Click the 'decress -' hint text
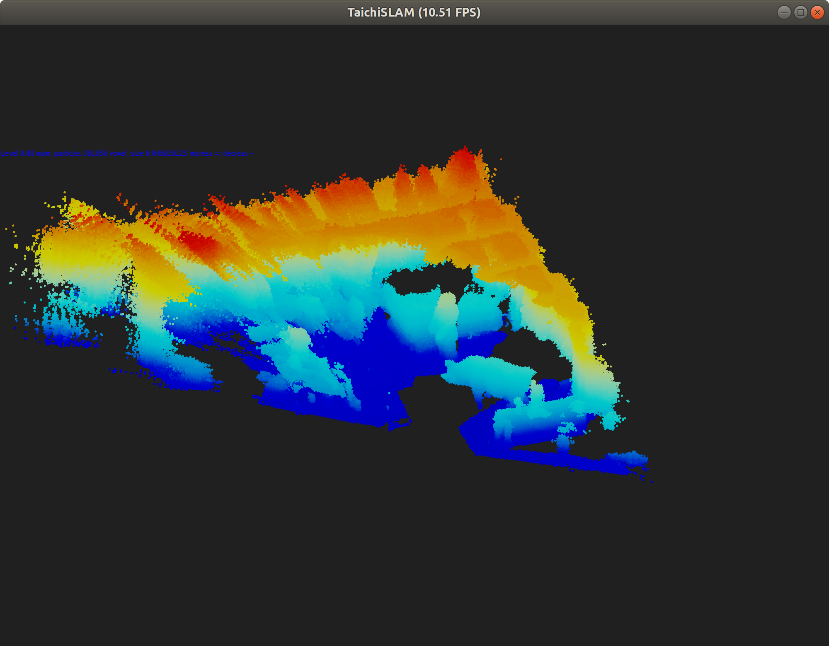 point(238,153)
